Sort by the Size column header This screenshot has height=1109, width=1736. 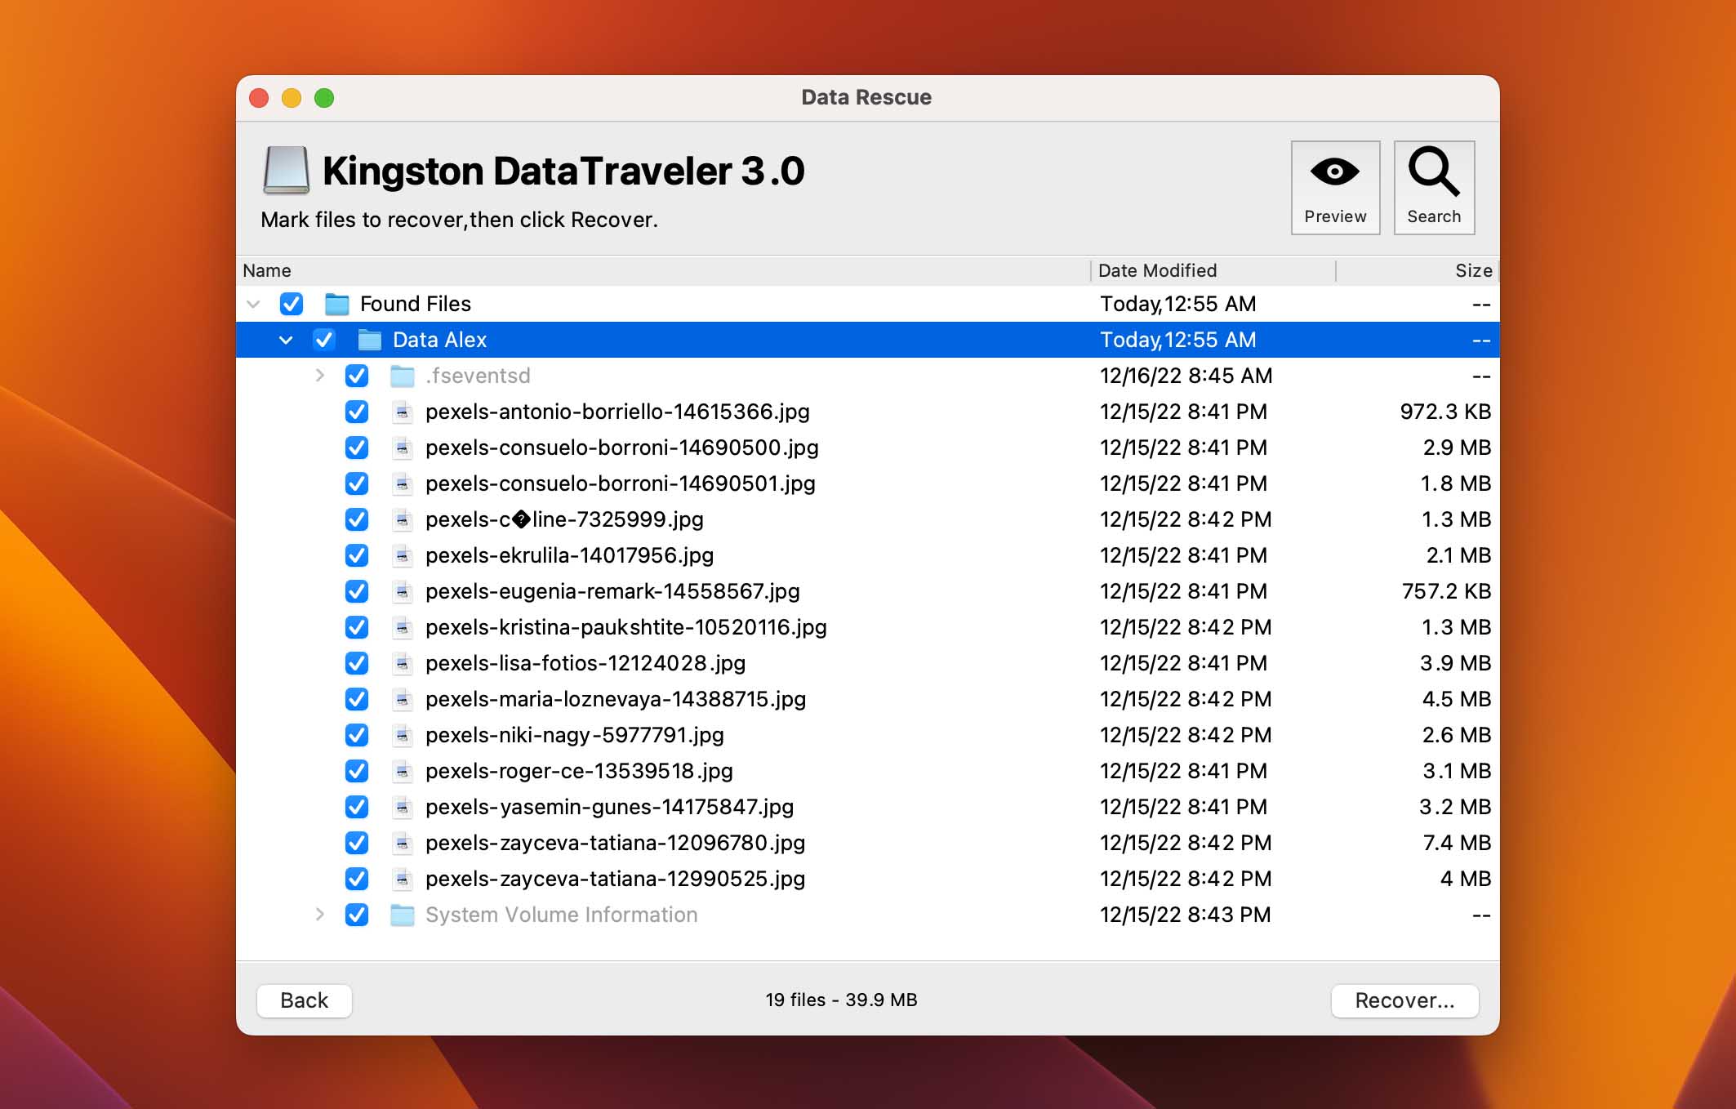1418,271
